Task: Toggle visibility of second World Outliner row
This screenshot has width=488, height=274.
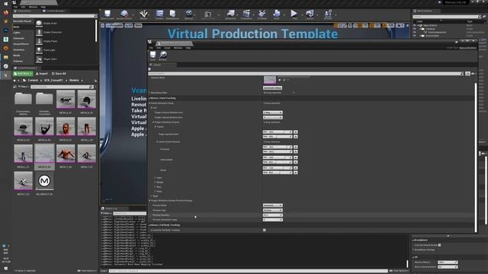Action: [415, 29]
